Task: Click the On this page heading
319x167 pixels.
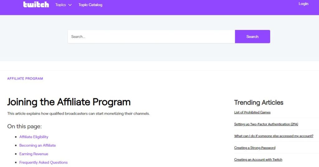Action: point(24,126)
